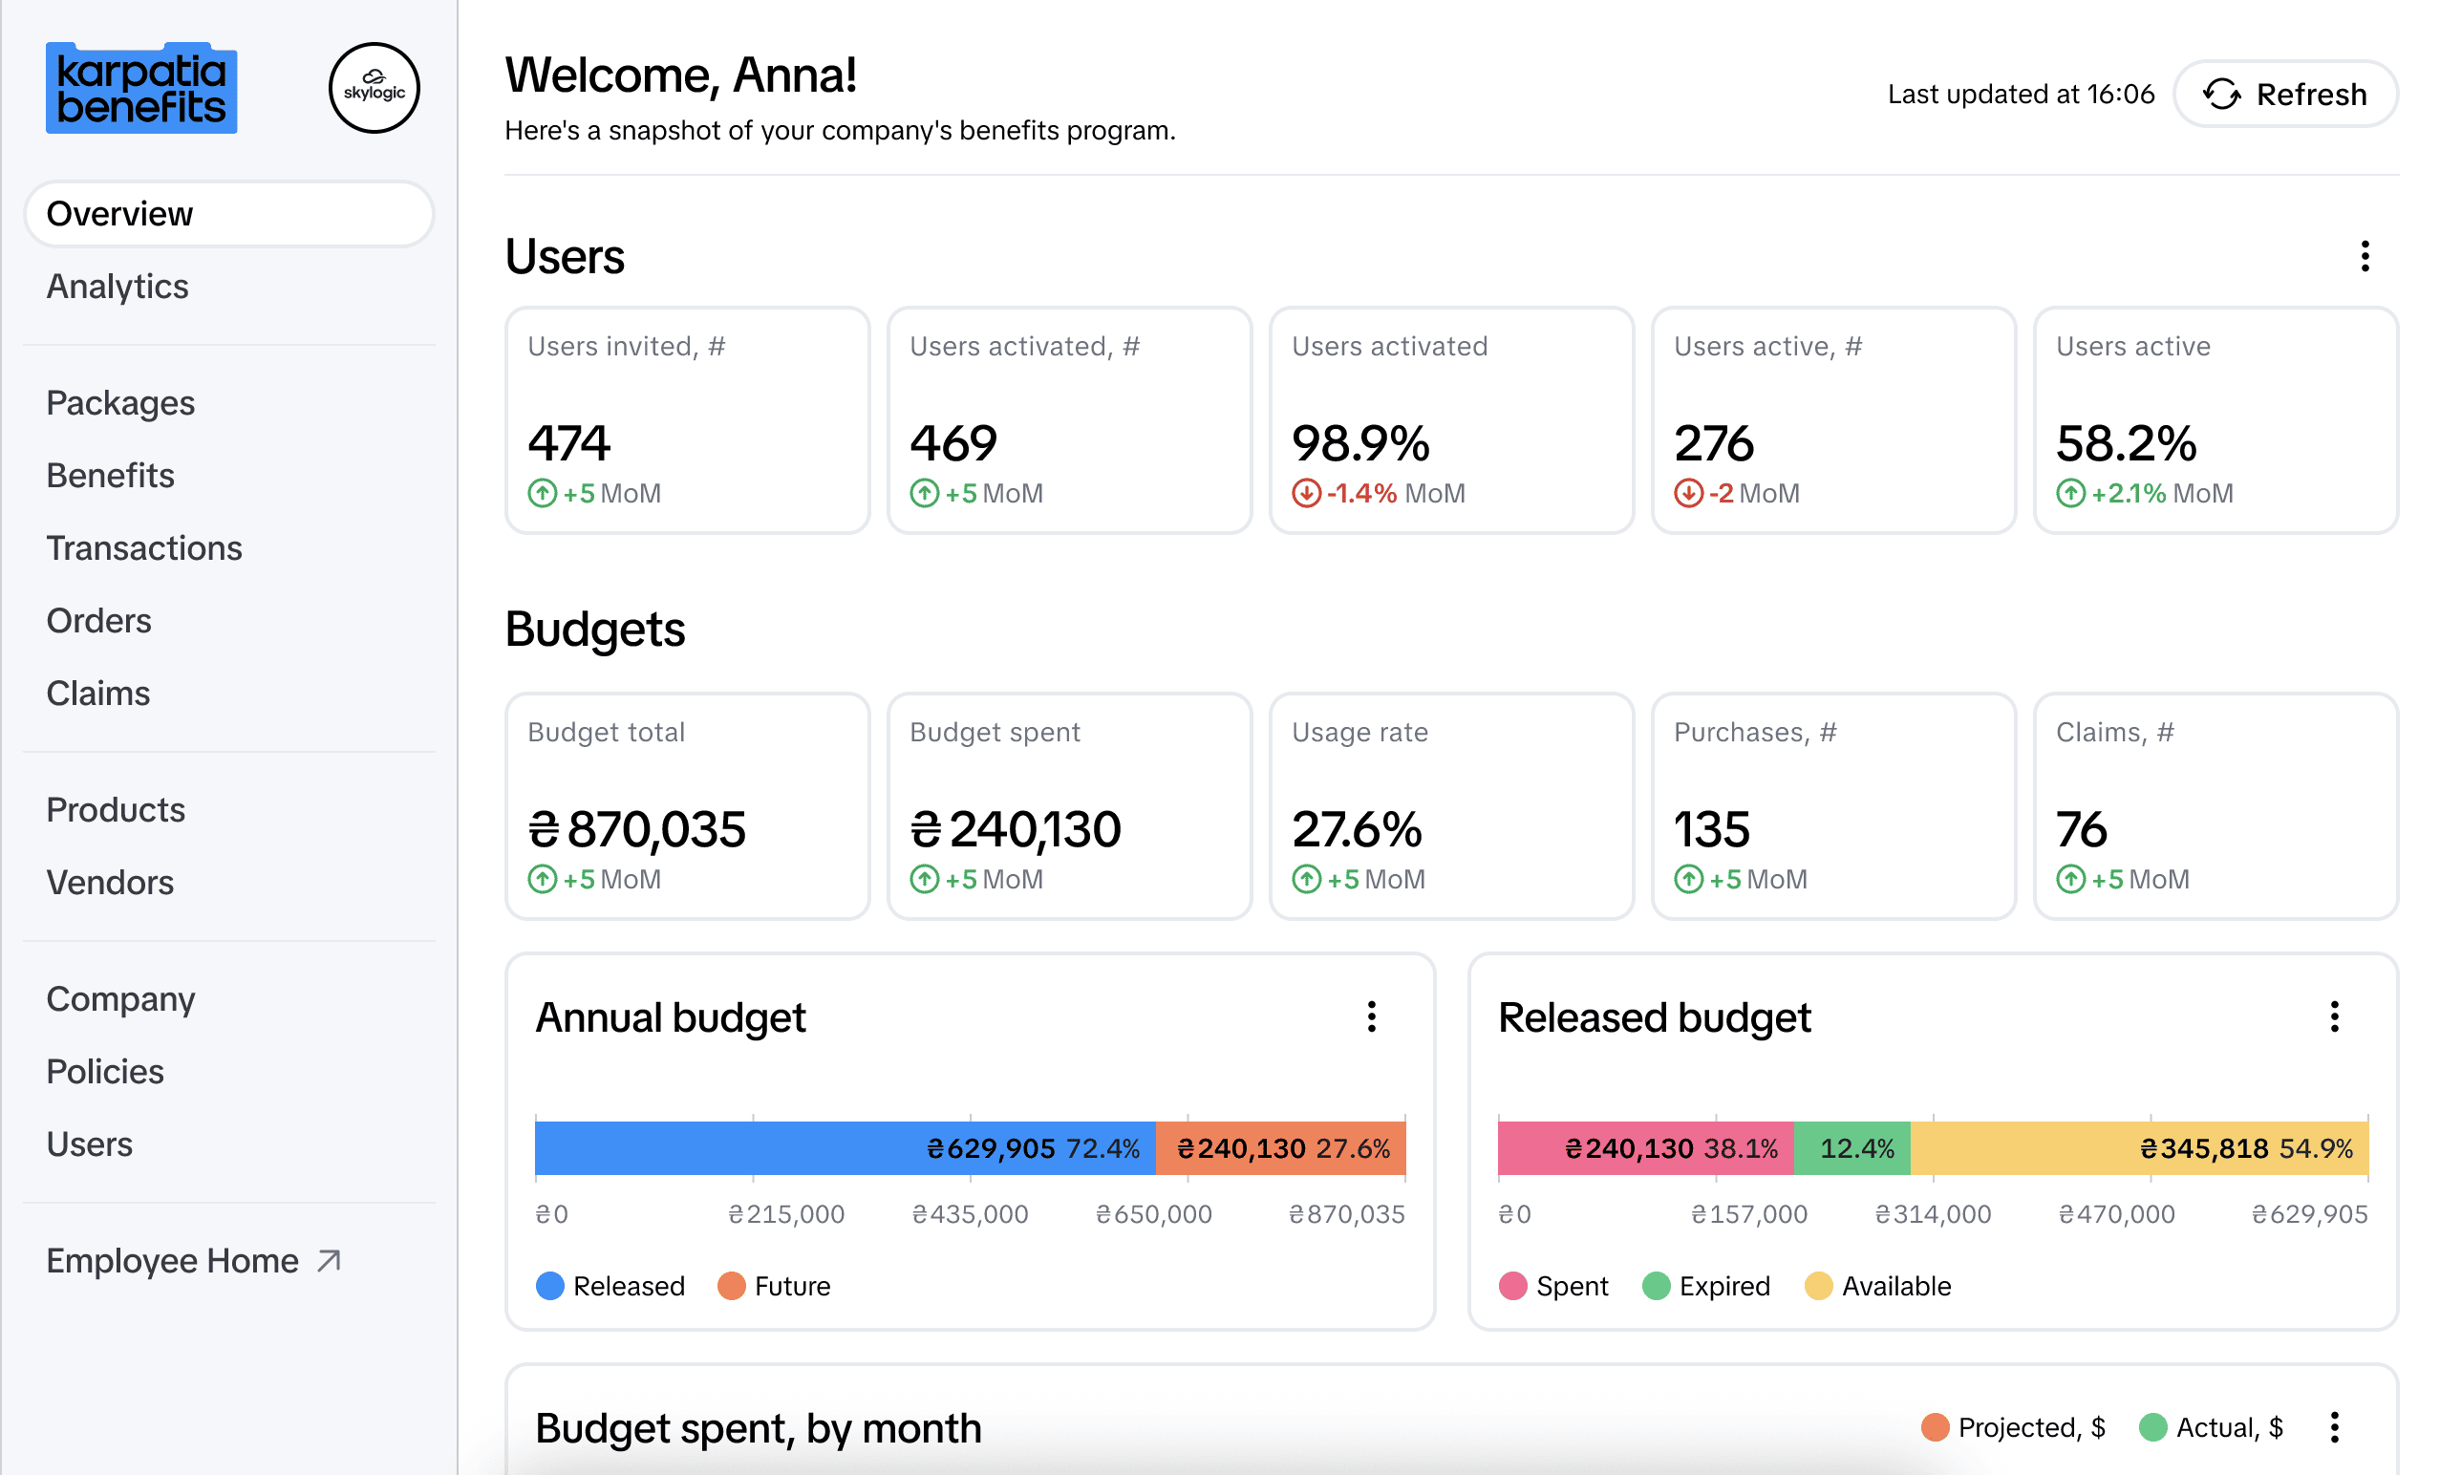This screenshot has height=1475, width=2440.
Task: Toggle the Expired legend in Released budget
Action: 1706,1286
